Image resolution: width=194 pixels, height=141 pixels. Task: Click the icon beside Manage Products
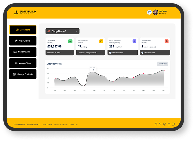tap(14, 74)
